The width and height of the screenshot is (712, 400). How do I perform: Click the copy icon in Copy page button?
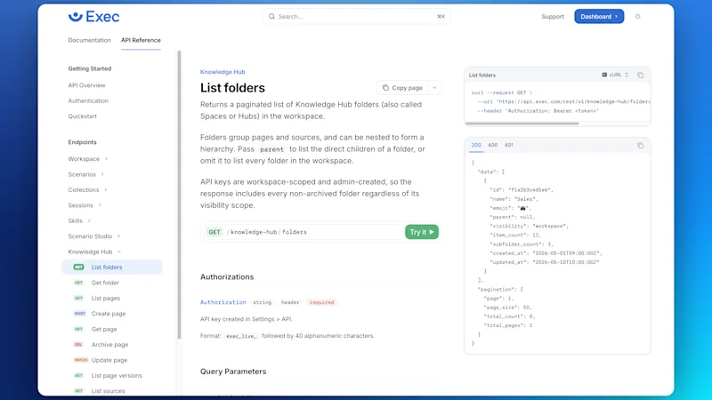click(x=385, y=87)
